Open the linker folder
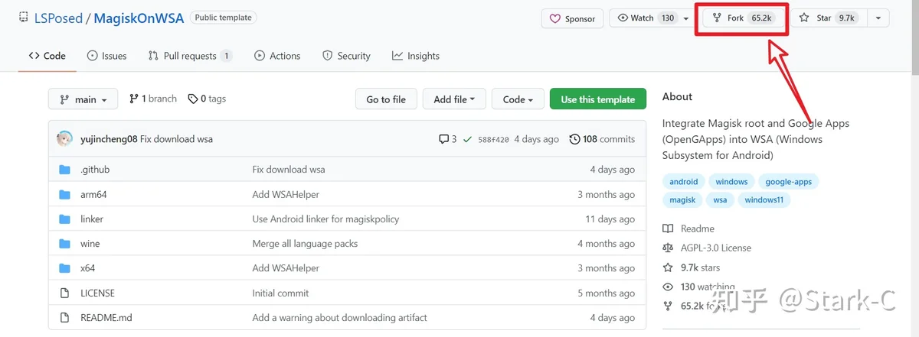 92,219
